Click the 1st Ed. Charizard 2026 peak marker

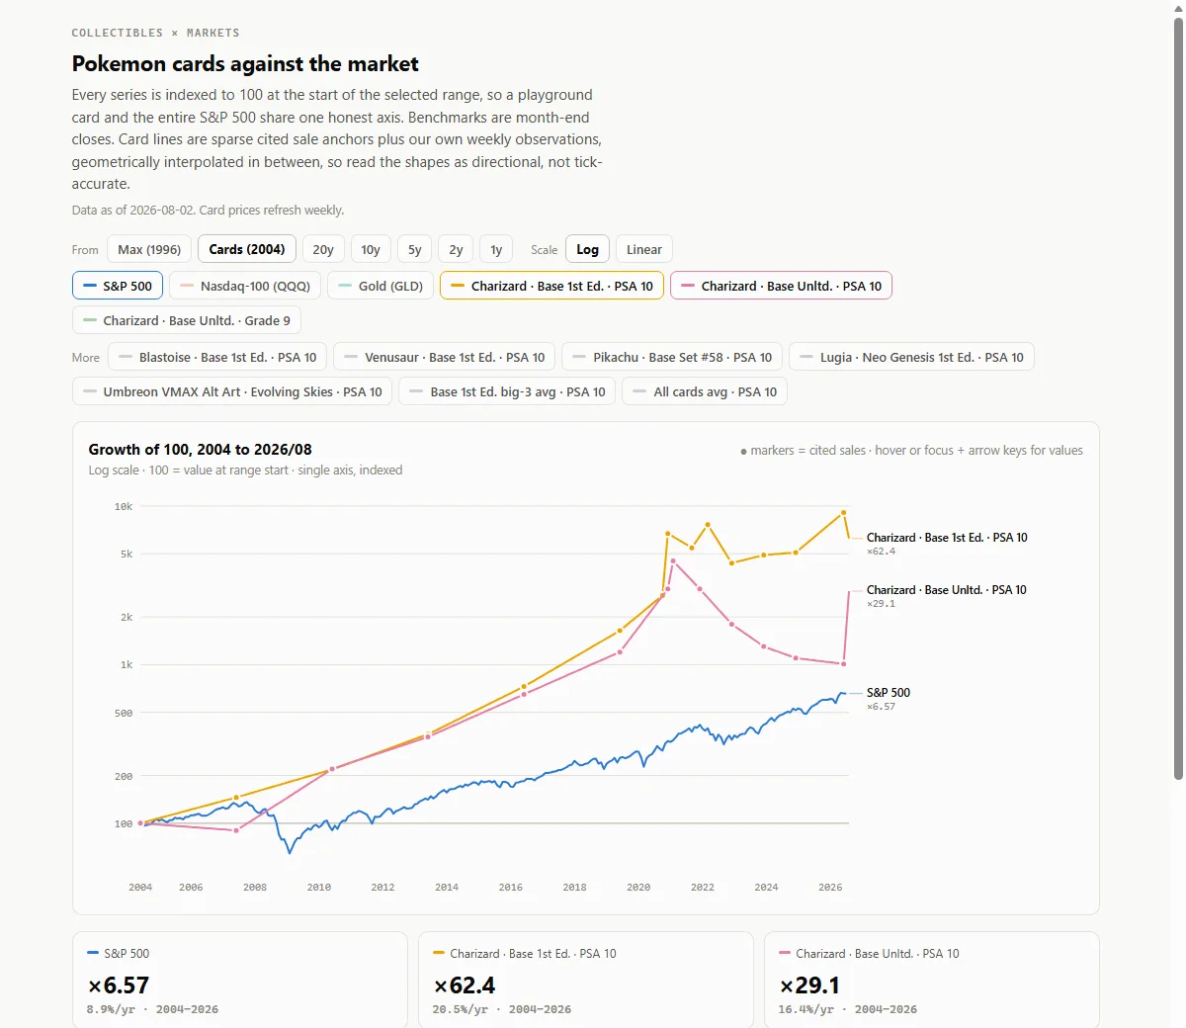click(x=844, y=512)
